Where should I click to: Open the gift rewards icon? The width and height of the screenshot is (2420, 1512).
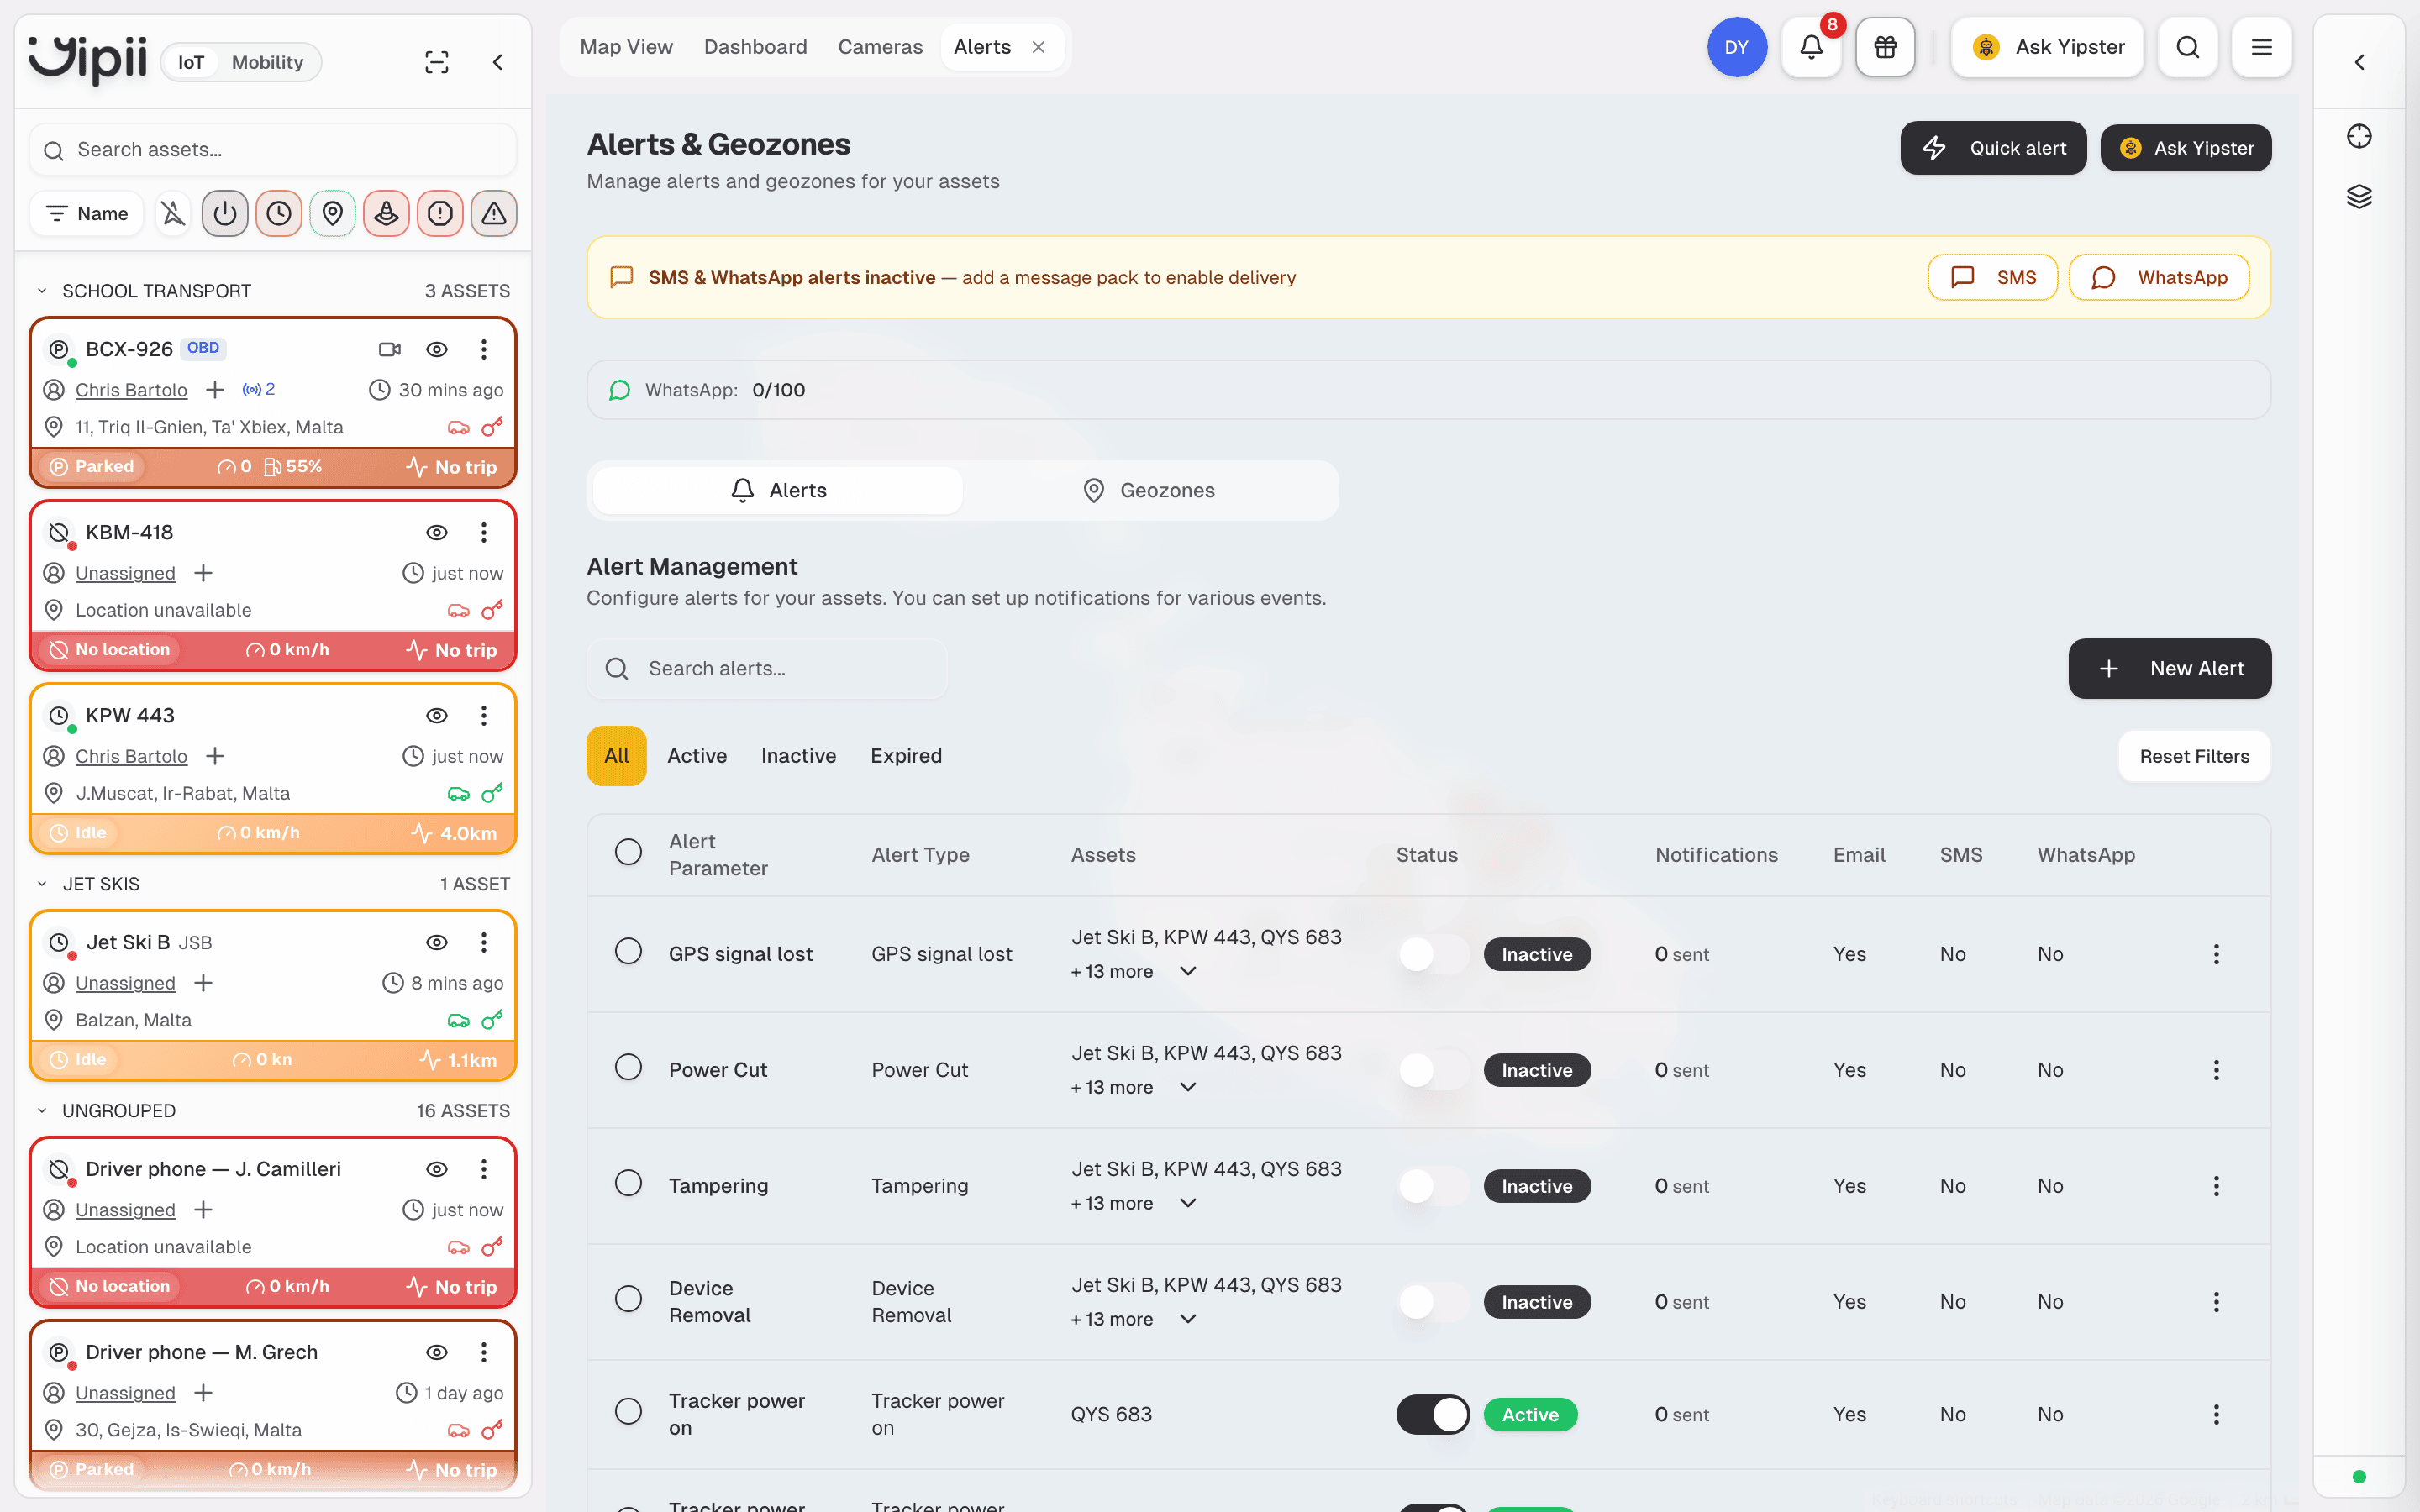tap(1885, 47)
